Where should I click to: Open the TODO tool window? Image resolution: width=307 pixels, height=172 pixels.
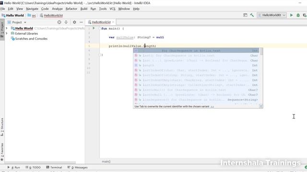pos(33,167)
